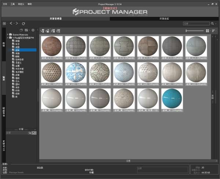This screenshot has width=220, height=179.
Task: Click the grid view mode icon
Action: click(x=208, y=31)
